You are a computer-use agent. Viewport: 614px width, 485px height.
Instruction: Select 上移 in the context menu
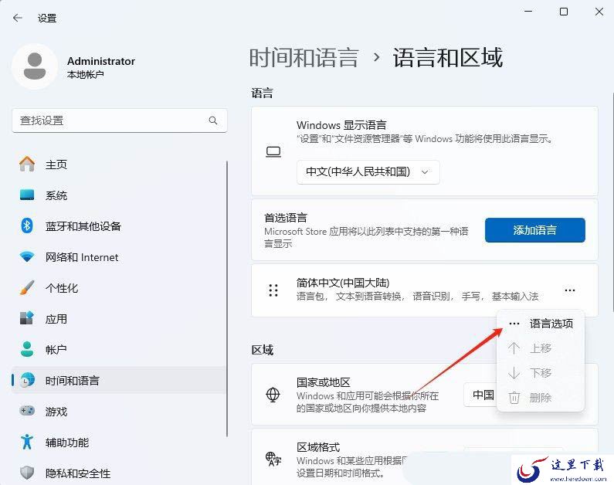pos(541,348)
